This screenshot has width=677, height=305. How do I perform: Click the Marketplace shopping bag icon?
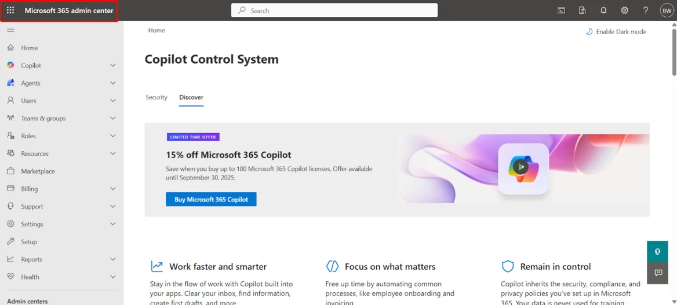(x=11, y=171)
